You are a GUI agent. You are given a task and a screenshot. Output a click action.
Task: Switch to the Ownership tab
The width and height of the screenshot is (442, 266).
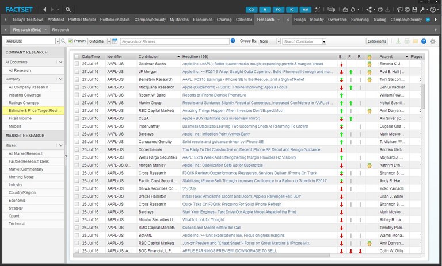(x=337, y=20)
